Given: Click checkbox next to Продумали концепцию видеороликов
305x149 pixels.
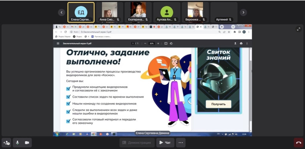Looking at the screenshot, I should point(68,89).
